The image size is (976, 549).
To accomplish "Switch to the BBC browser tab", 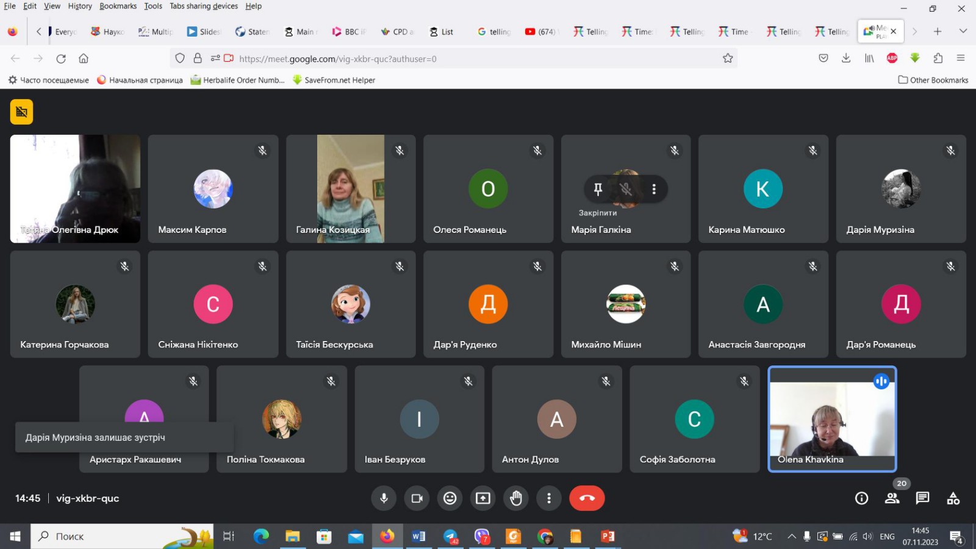I will [348, 32].
